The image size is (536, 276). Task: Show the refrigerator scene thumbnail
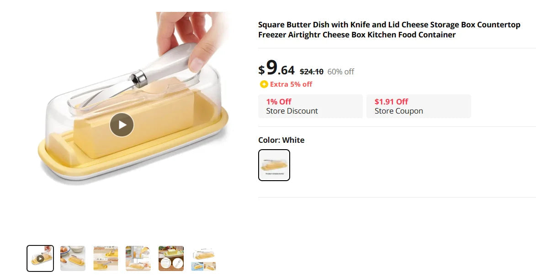138,258
